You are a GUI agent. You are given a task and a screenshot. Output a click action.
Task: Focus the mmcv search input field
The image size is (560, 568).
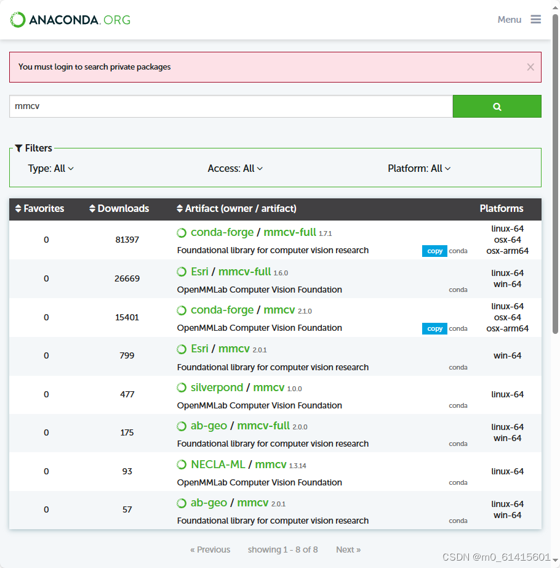pyautogui.click(x=231, y=106)
